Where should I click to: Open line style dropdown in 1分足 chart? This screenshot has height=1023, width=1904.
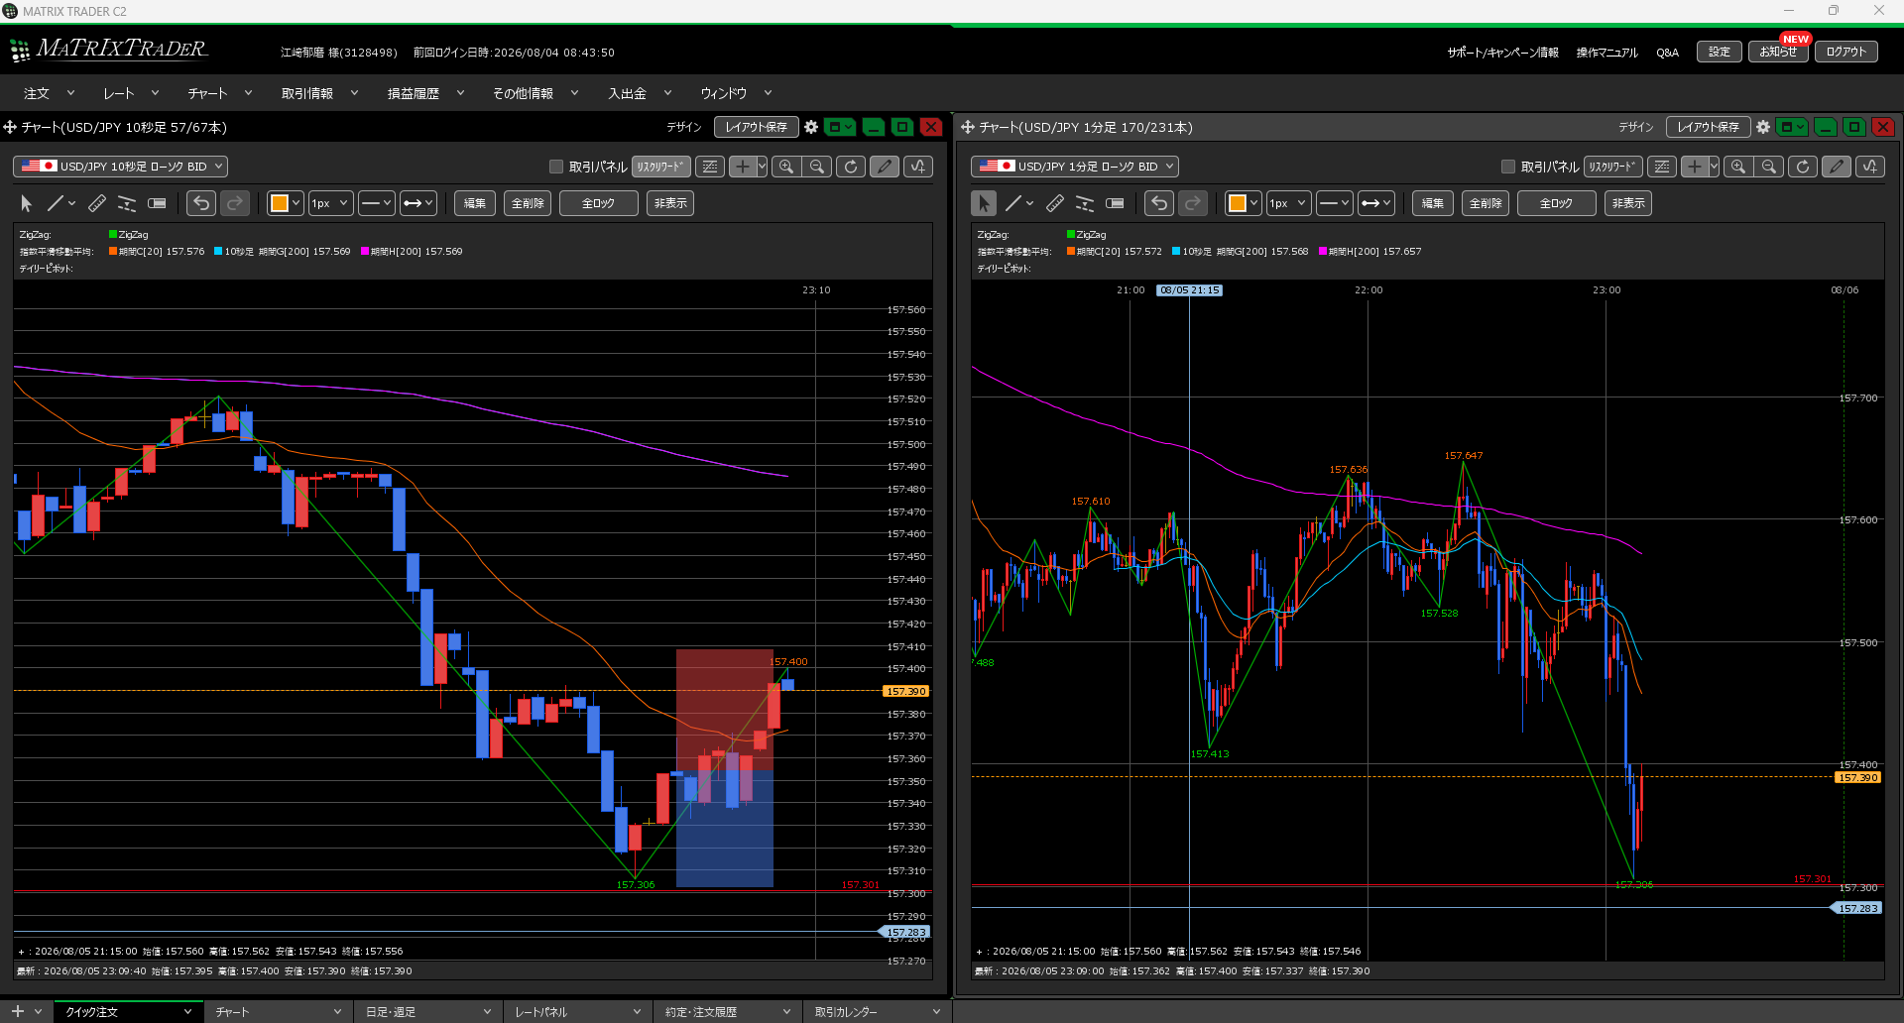pyautogui.click(x=1335, y=203)
